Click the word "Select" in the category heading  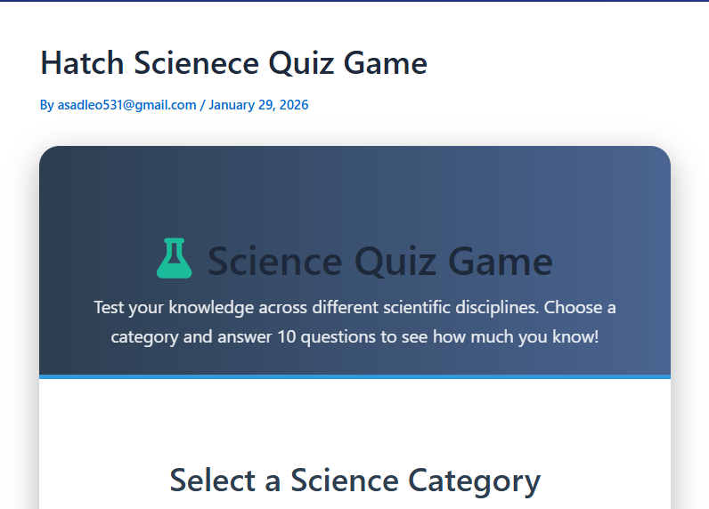click(x=212, y=481)
